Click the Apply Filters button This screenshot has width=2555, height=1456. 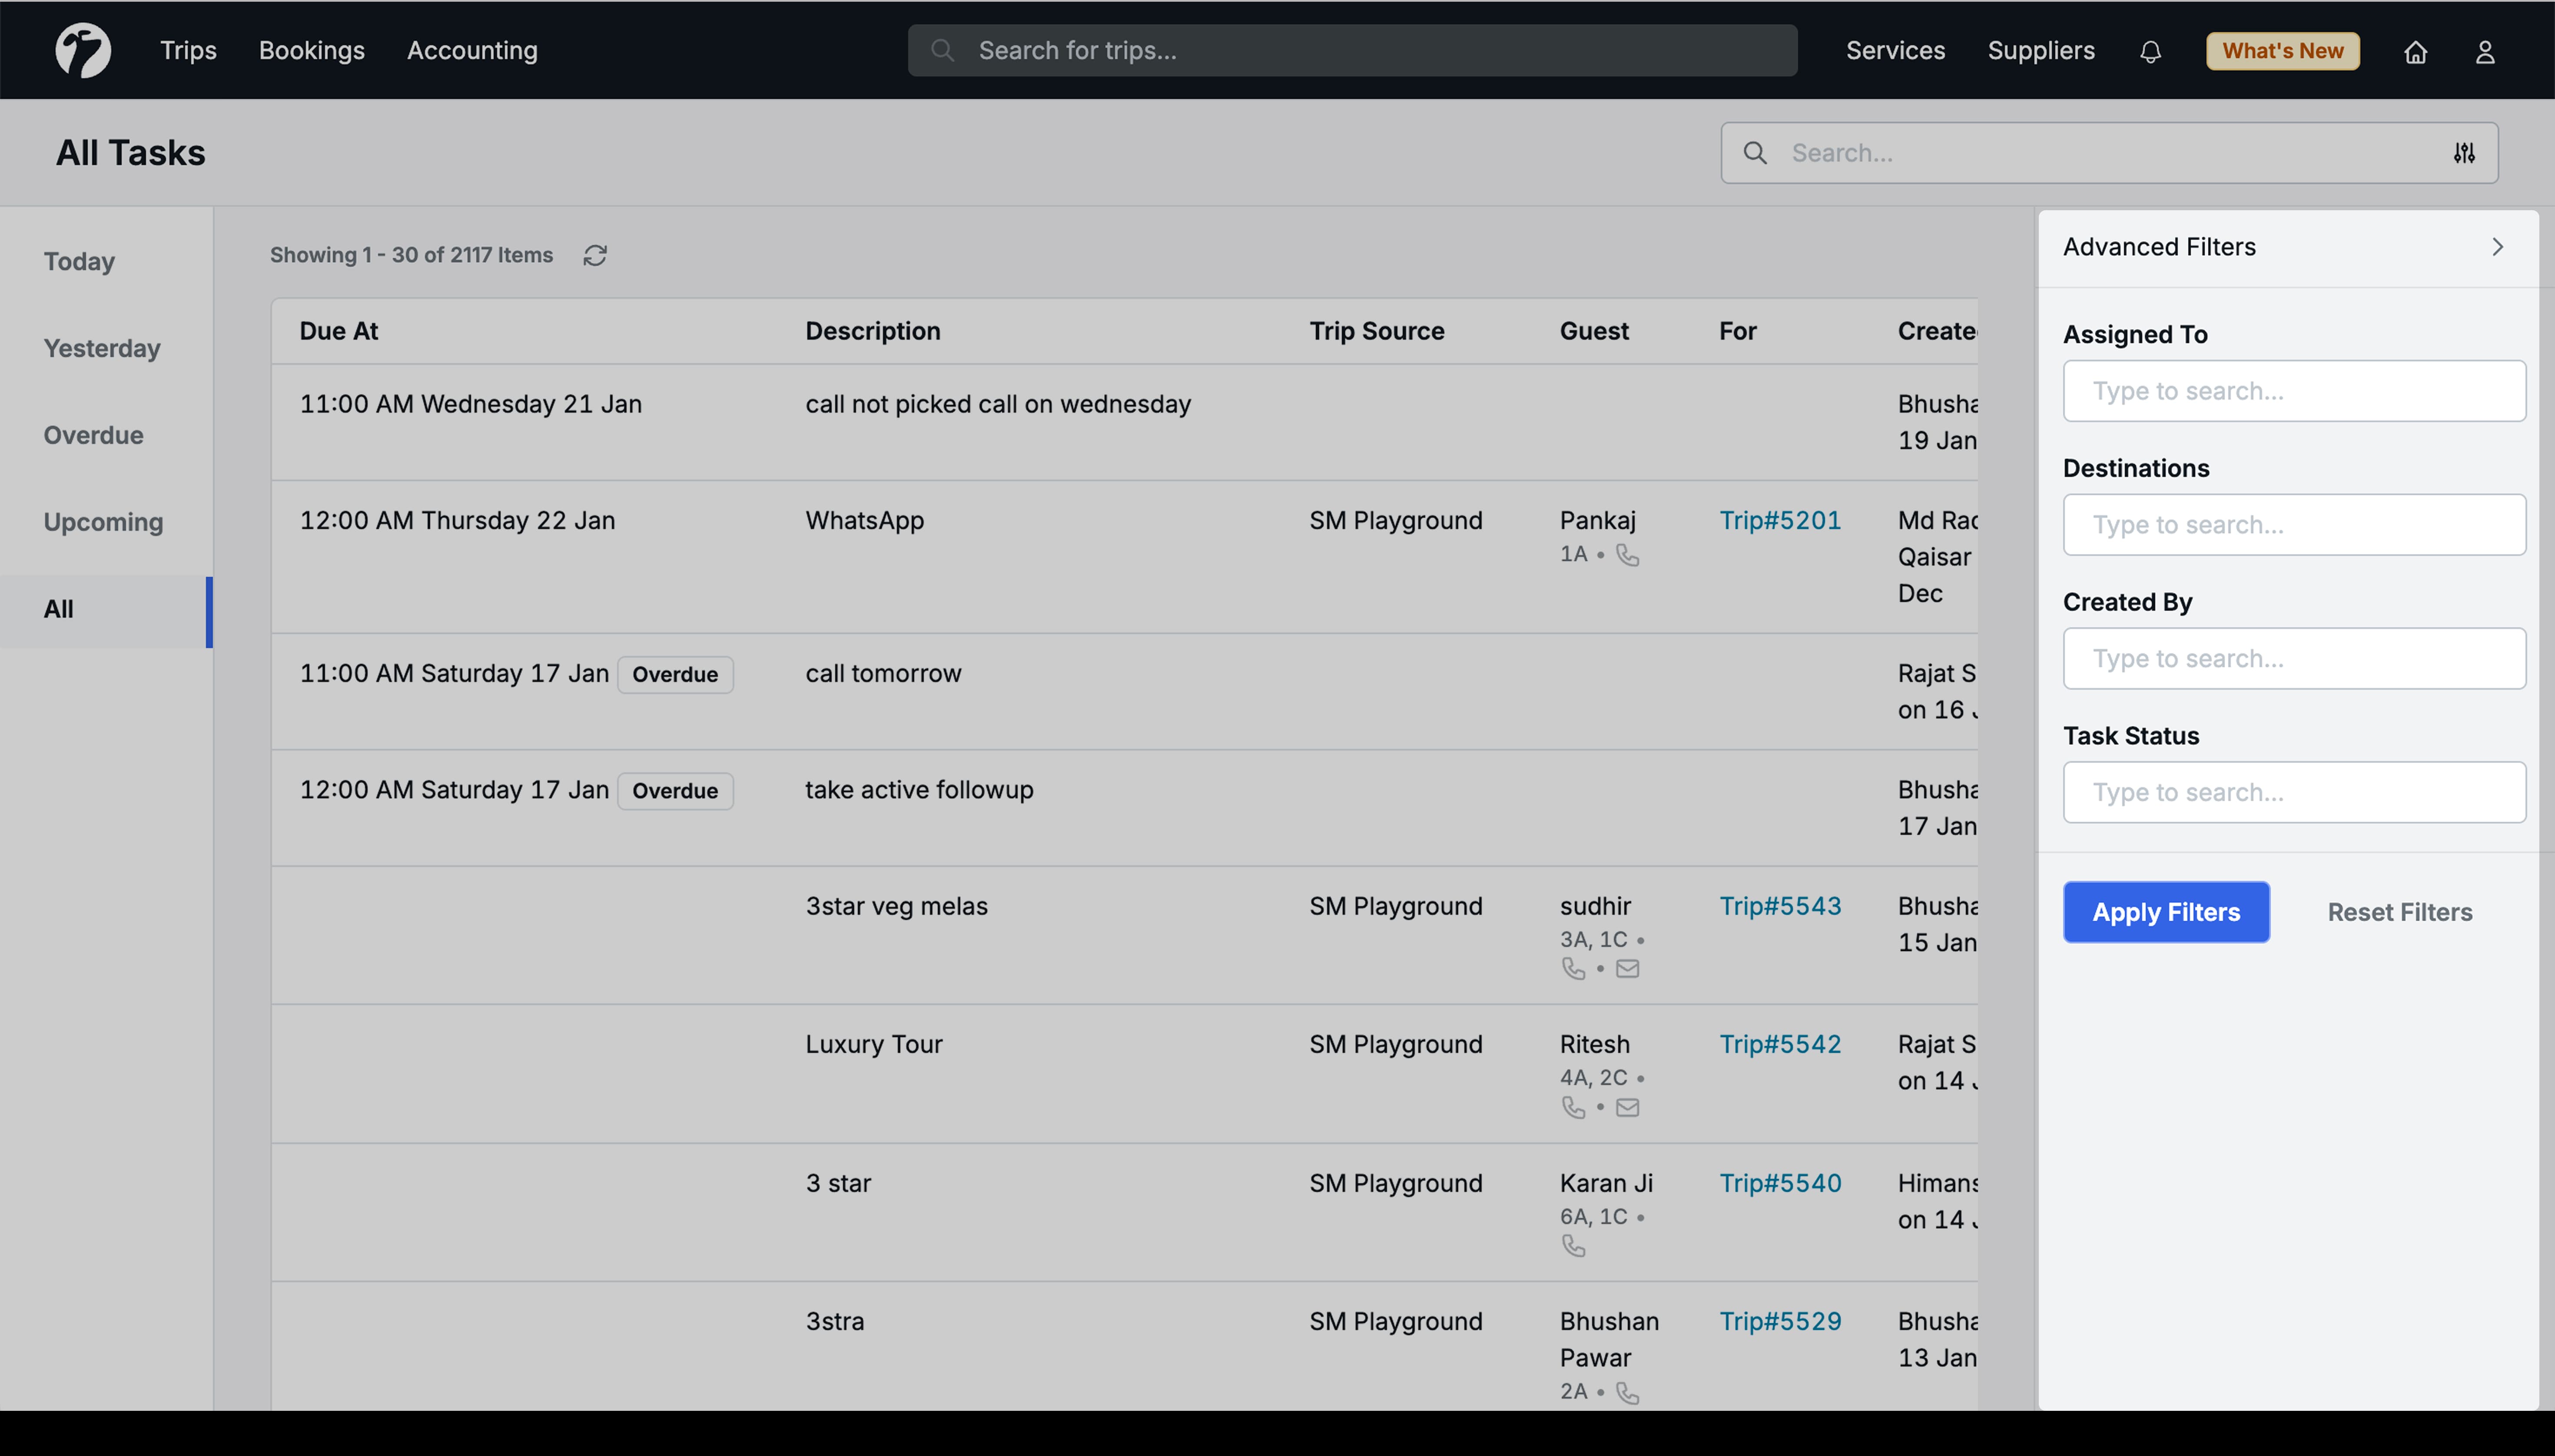tap(2165, 911)
